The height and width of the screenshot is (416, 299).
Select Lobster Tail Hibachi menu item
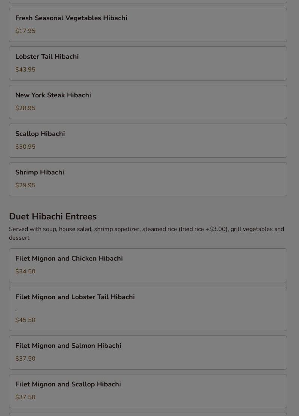tap(47, 57)
